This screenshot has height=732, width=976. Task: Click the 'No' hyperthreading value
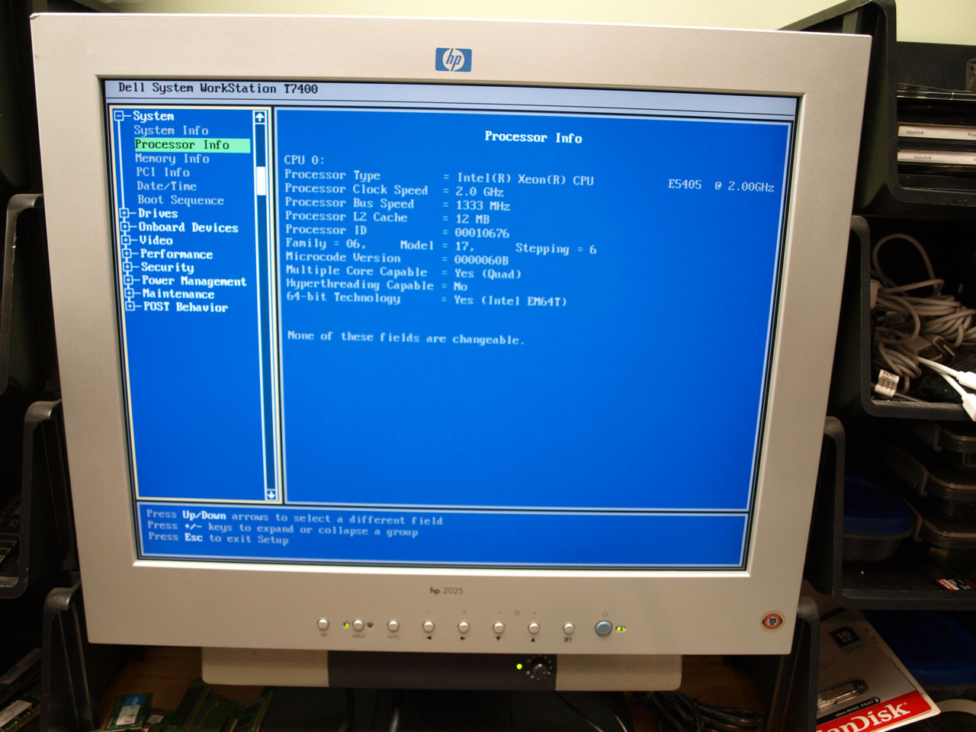(461, 287)
